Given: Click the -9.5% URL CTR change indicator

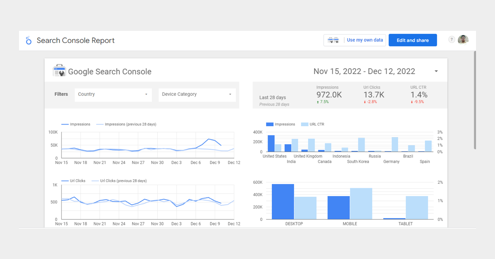Looking at the screenshot, I should click(x=417, y=102).
